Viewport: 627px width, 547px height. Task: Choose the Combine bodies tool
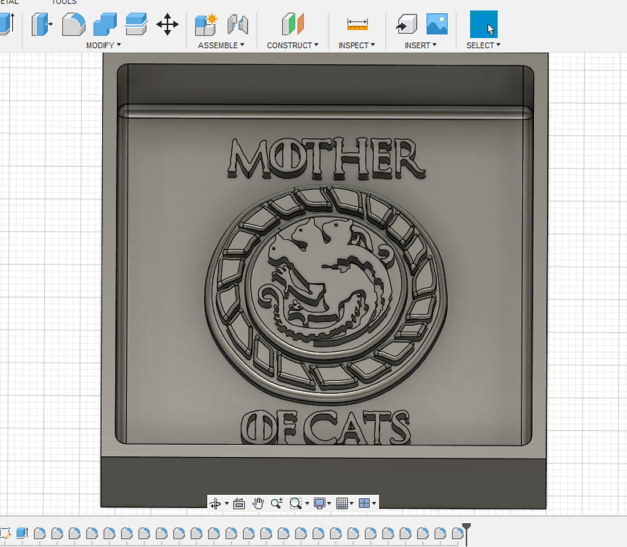click(x=105, y=24)
